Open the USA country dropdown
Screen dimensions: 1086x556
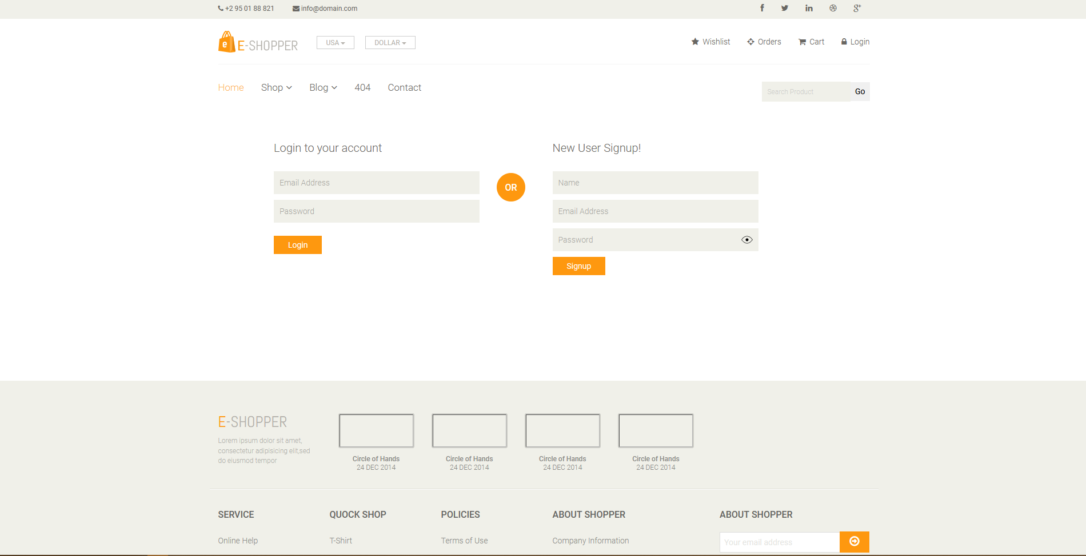tap(335, 42)
